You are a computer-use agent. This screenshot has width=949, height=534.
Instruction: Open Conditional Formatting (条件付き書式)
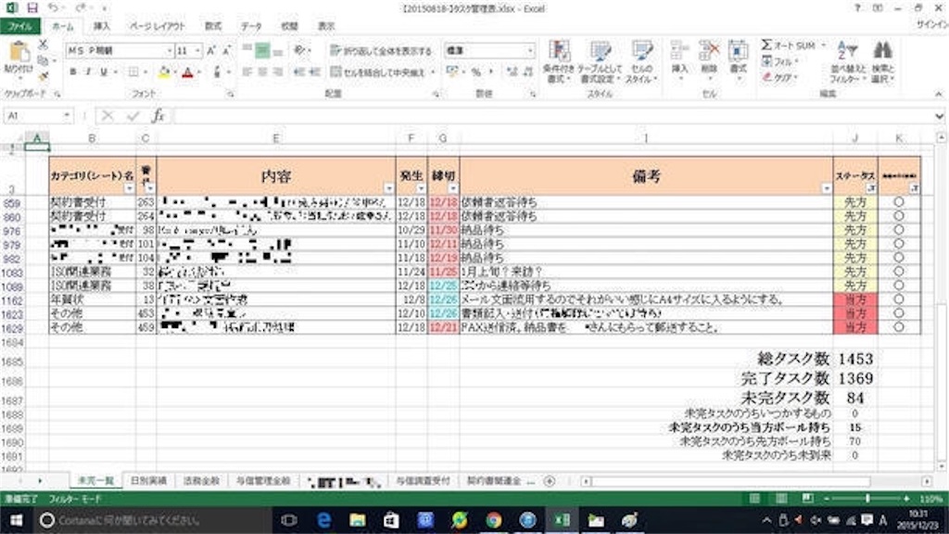[558, 61]
